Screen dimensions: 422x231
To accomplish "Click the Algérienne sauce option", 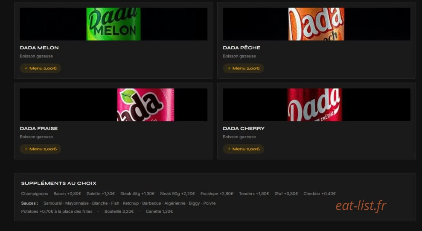I will point(175,203).
